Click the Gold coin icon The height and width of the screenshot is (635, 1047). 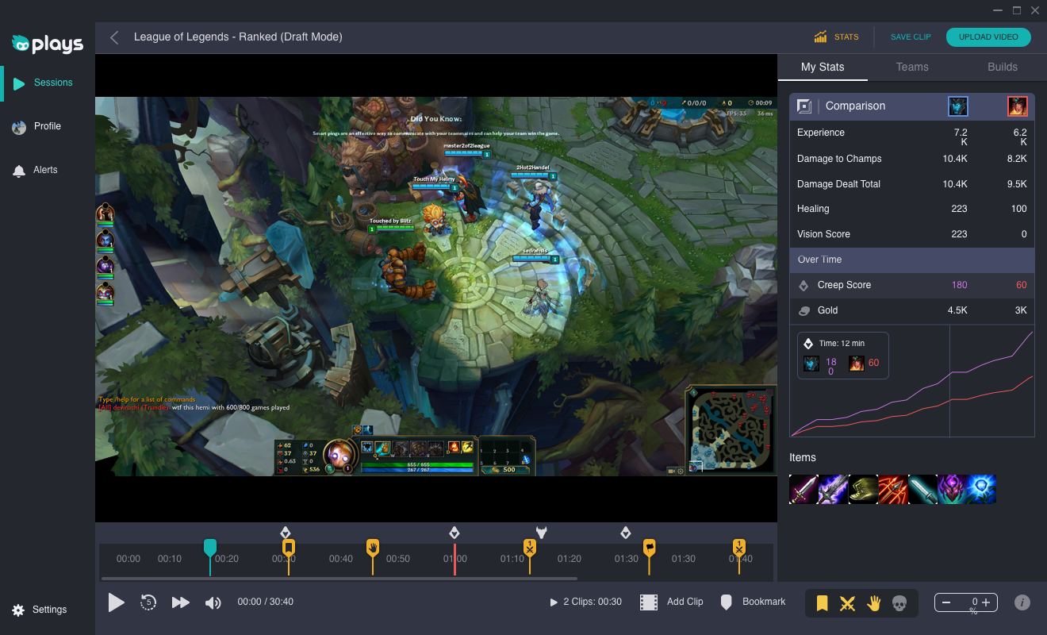[803, 310]
